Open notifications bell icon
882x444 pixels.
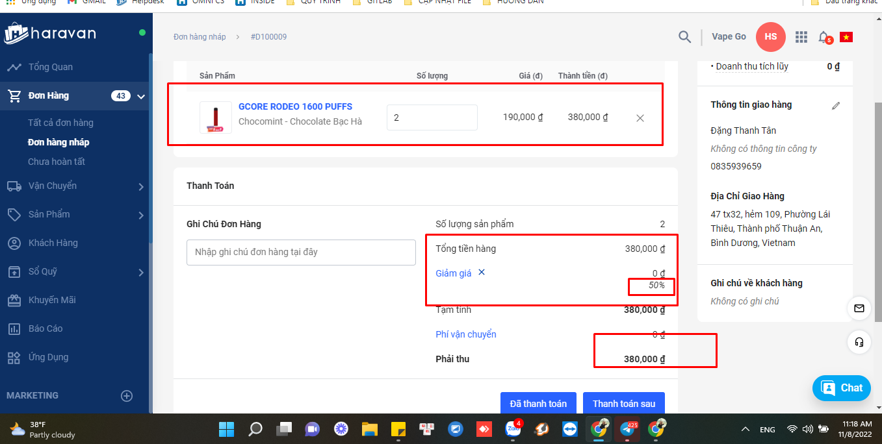824,37
